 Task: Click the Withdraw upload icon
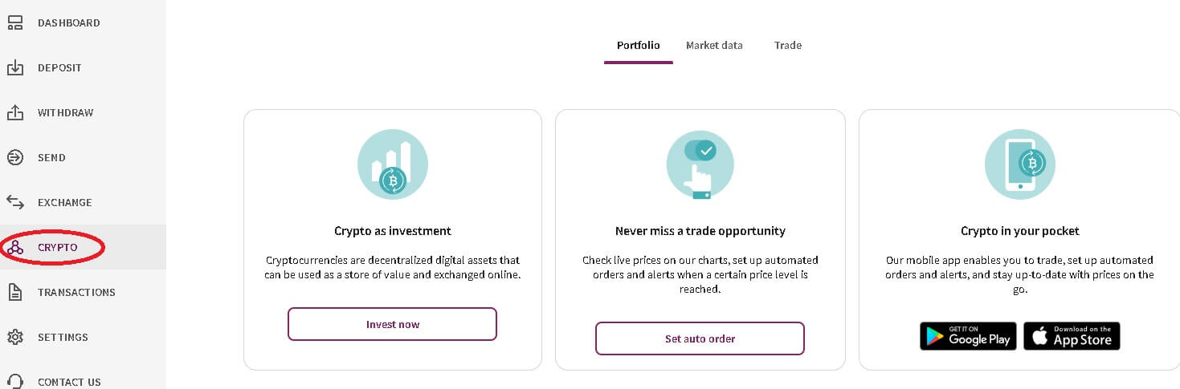14,113
